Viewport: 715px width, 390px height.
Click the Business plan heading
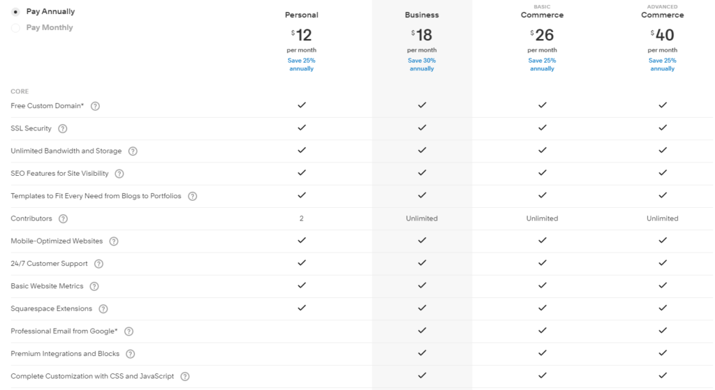[422, 15]
